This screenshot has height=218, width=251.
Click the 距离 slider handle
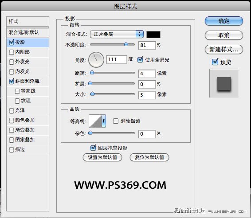tap(92, 73)
